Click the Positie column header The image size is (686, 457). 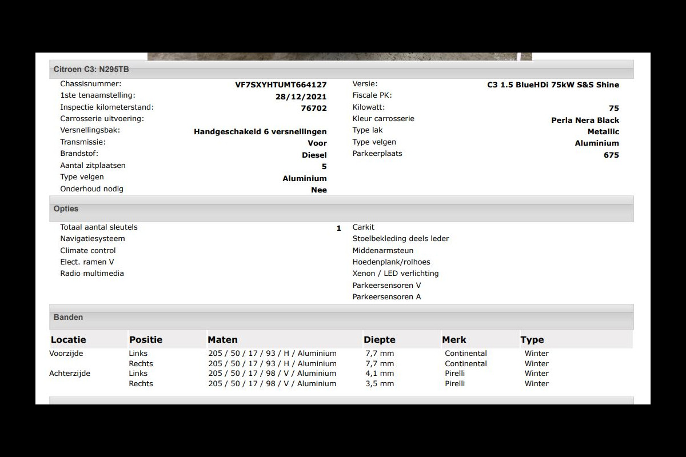[x=146, y=339]
